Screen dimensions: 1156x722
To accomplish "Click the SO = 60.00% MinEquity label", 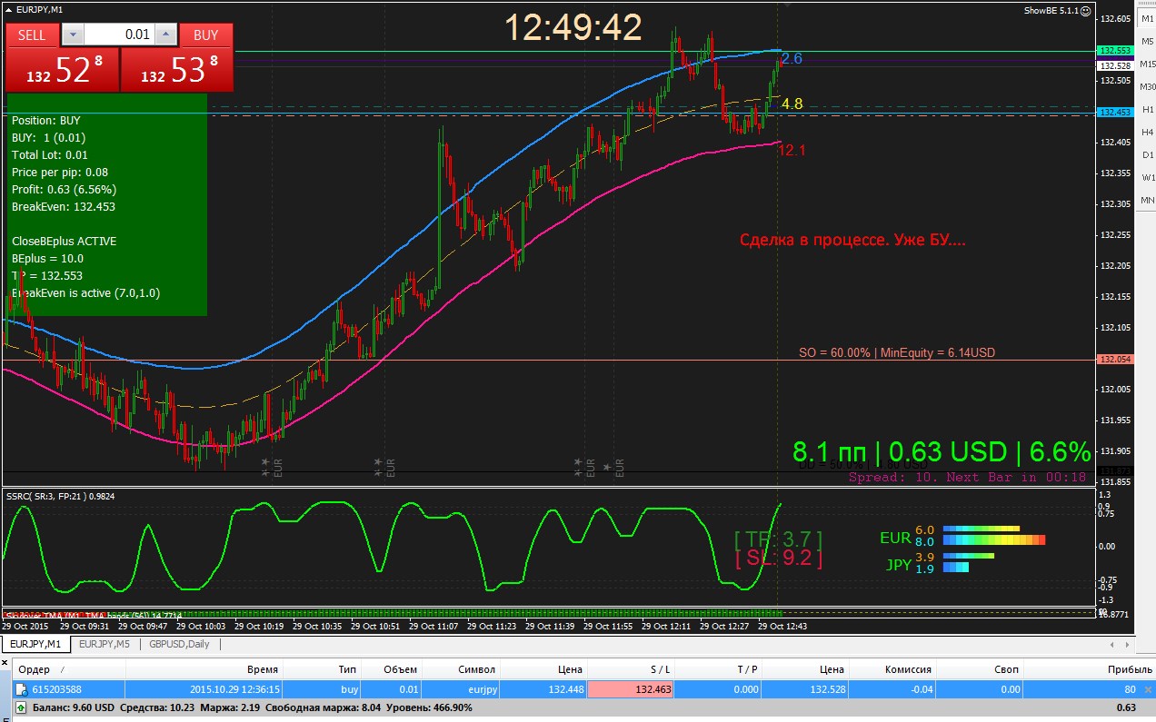I will click(897, 352).
